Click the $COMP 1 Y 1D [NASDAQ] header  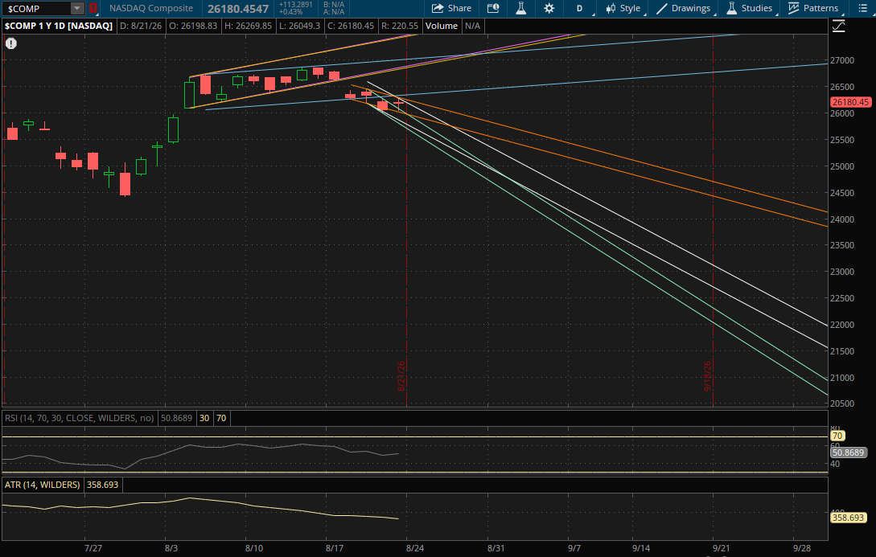tap(59, 26)
